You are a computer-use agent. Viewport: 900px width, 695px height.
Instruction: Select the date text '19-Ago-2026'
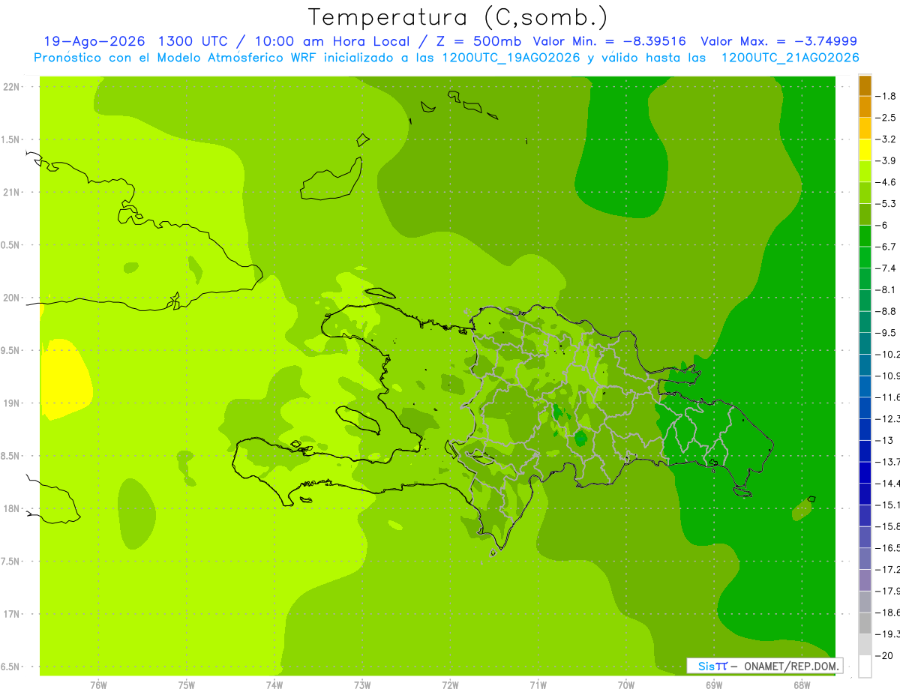click(93, 41)
